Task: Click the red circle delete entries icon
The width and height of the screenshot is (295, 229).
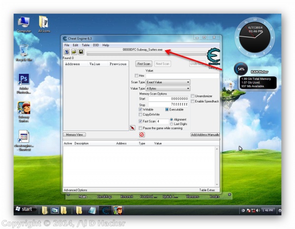Action: coord(142,134)
